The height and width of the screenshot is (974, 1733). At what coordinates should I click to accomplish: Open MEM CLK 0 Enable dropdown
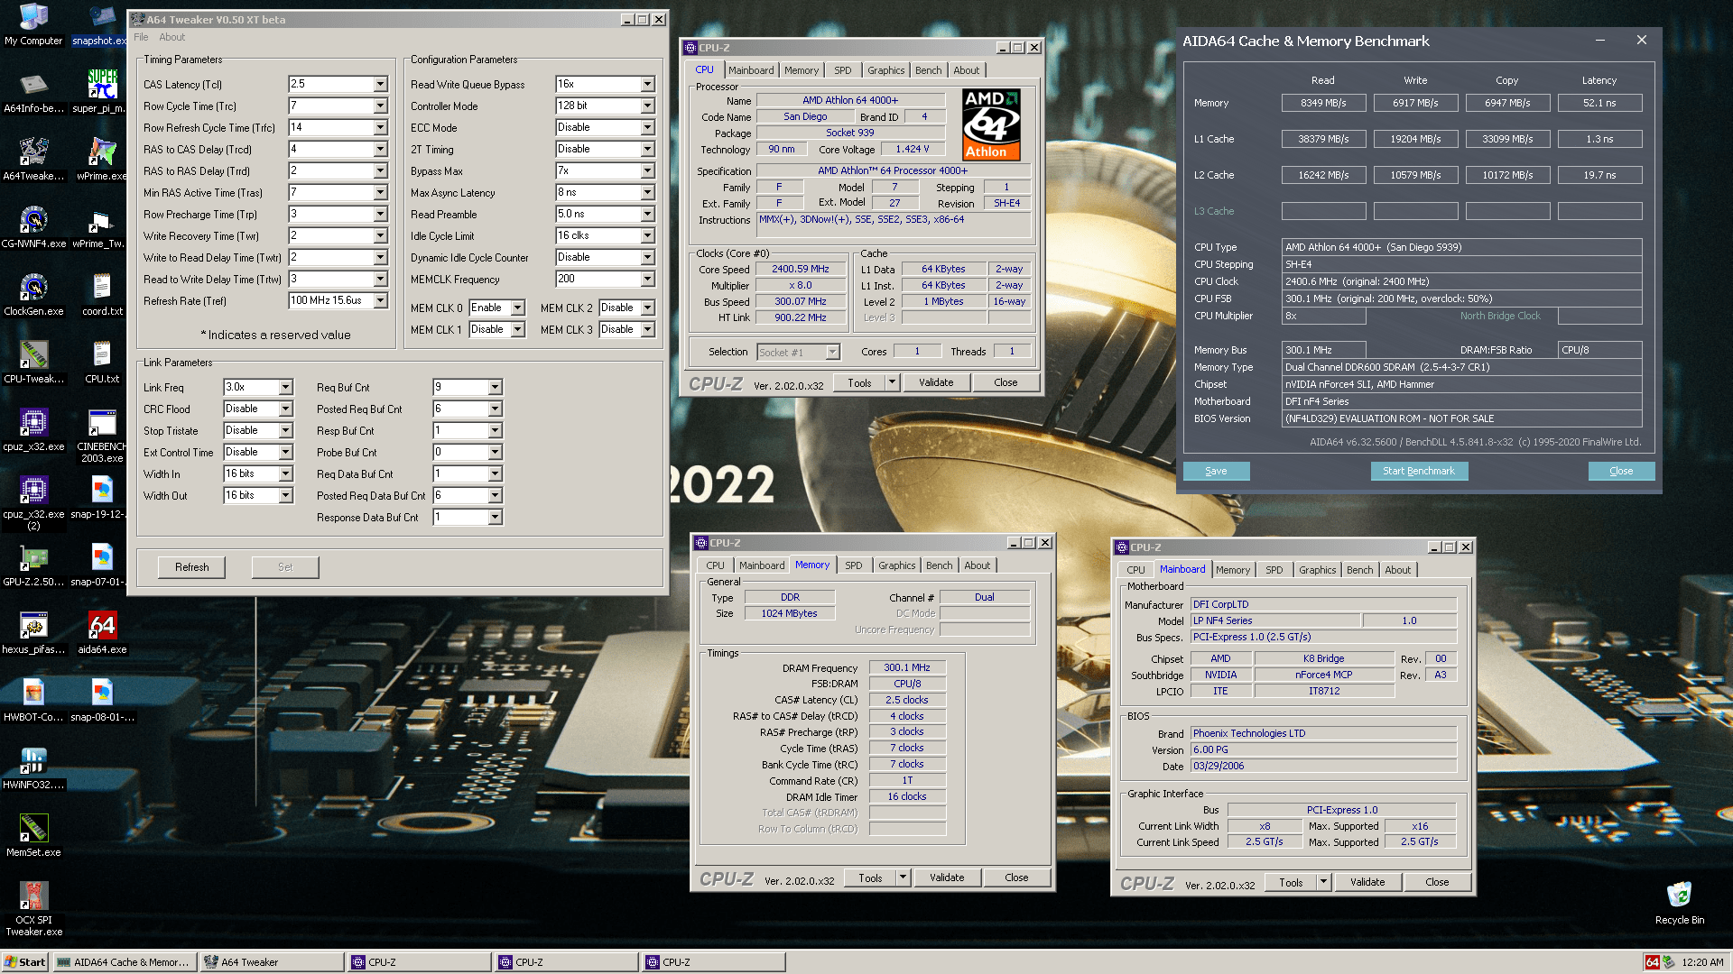point(517,308)
